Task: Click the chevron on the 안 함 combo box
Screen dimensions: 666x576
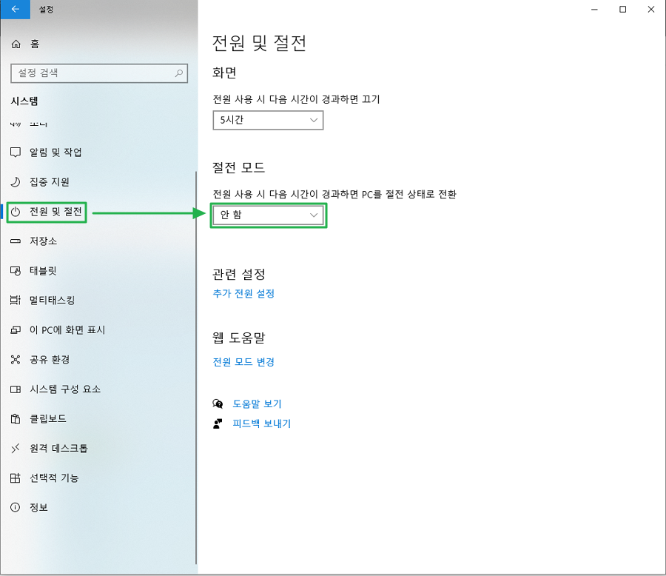Action: click(314, 215)
